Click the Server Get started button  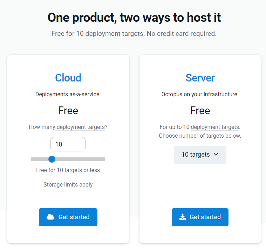pos(200,217)
